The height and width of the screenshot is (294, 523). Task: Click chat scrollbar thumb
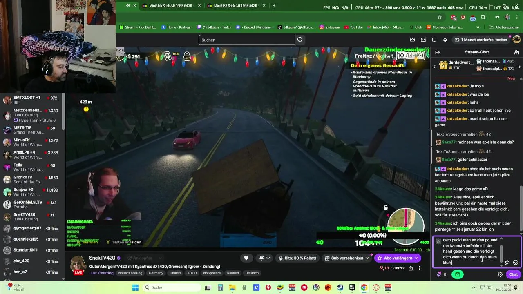pos(521,208)
